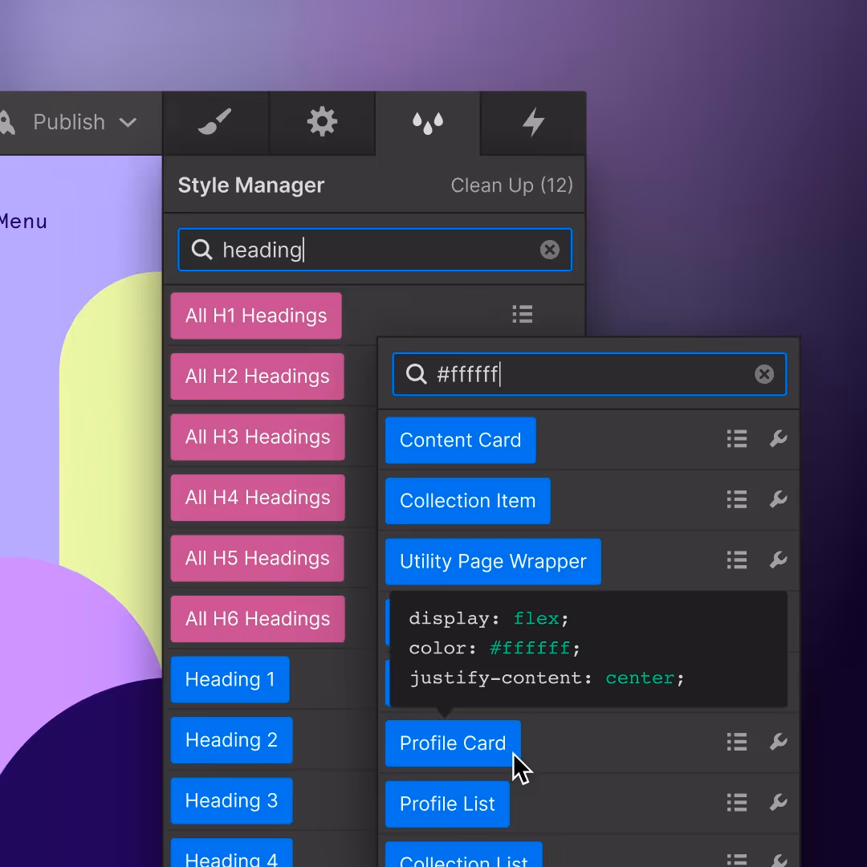Click the Clean Up (12) link
This screenshot has width=867, height=867.
click(x=512, y=185)
